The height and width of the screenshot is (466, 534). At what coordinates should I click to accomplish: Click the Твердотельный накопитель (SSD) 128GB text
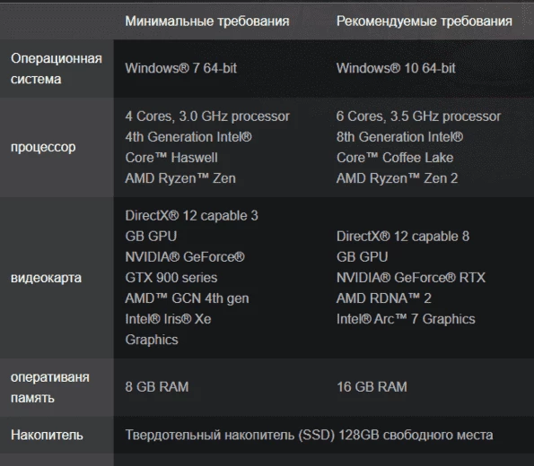(252, 435)
